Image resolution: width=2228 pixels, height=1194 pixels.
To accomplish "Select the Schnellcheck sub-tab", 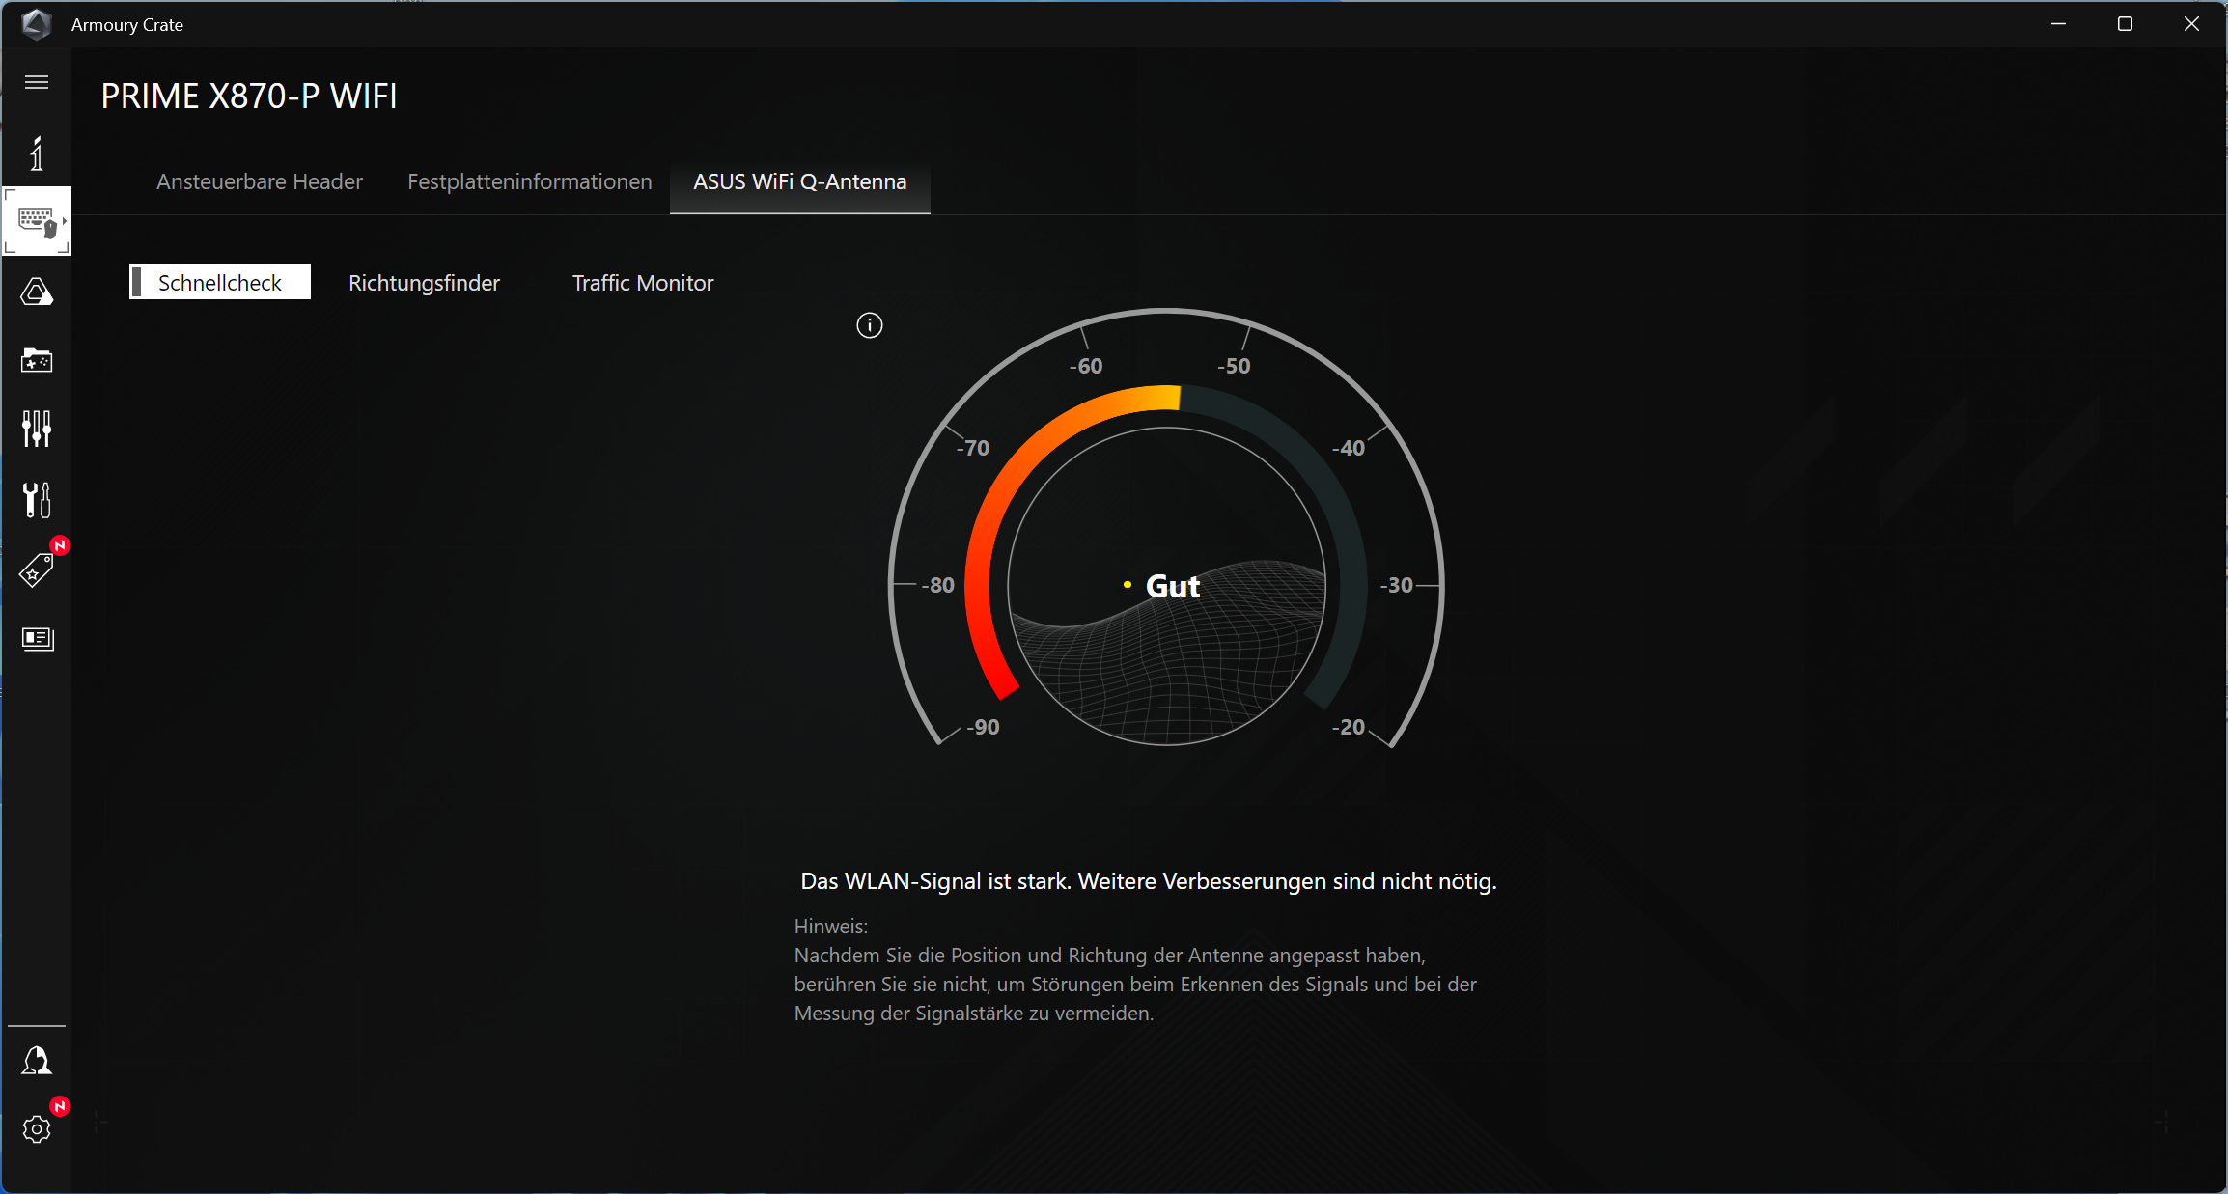I will click(x=220, y=282).
